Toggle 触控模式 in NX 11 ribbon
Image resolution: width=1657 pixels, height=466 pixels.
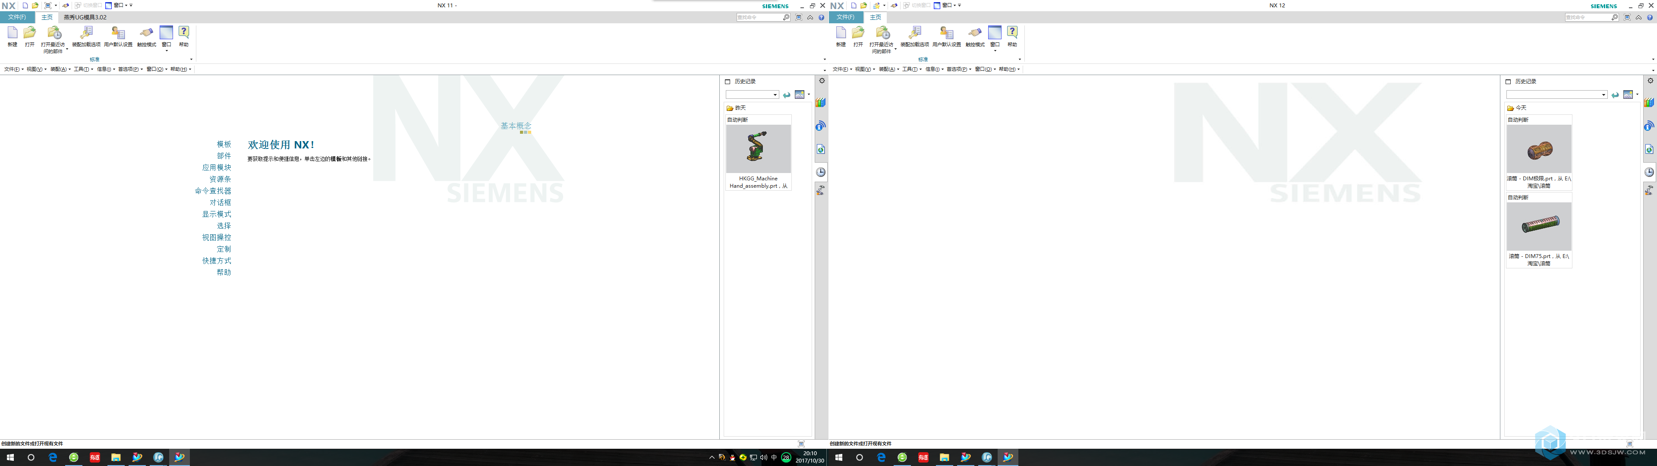[147, 37]
